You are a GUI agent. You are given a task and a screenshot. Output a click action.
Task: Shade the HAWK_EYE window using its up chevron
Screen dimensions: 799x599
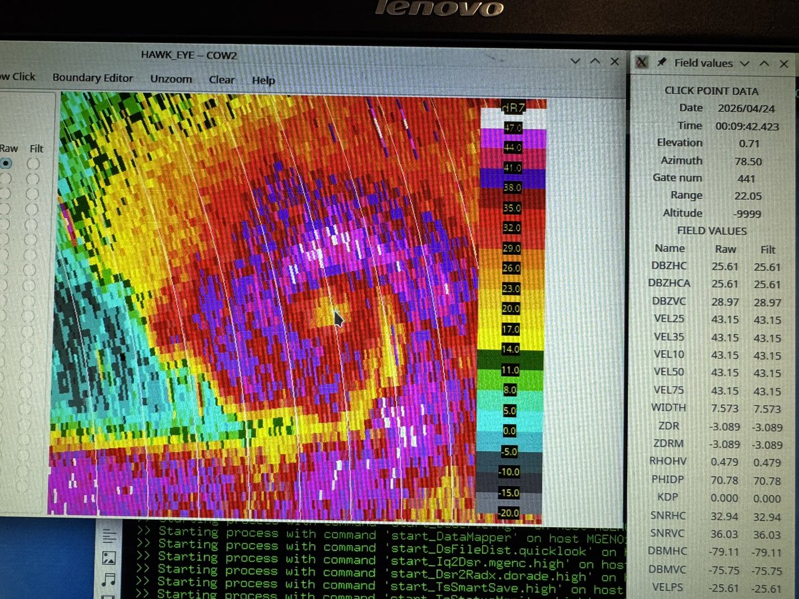click(x=595, y=61)
